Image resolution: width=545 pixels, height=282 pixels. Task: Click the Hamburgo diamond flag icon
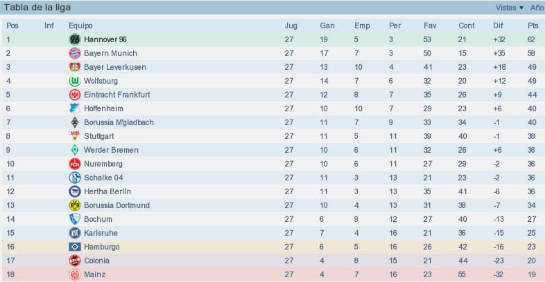tap(75, 247)
